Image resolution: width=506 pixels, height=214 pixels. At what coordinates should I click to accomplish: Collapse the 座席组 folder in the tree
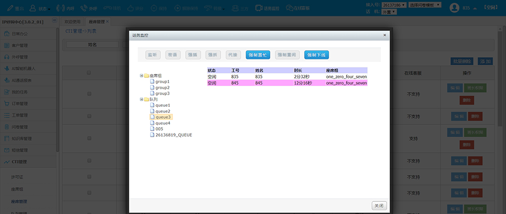click(141, 75)
